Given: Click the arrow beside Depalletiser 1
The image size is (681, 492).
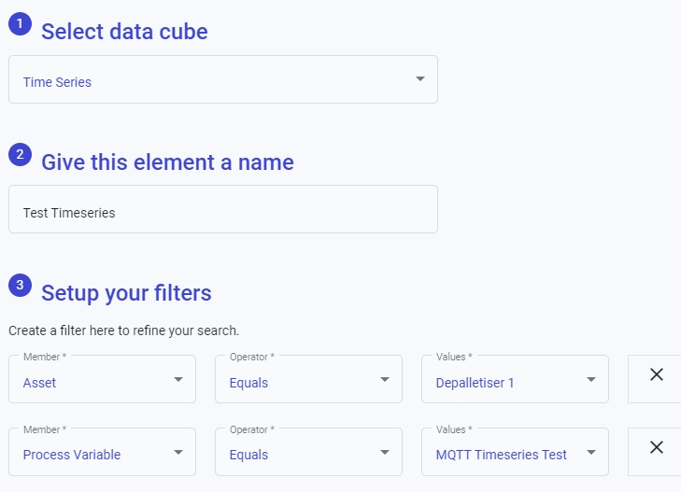Looking at the screenshot, I should click(591, 380).
